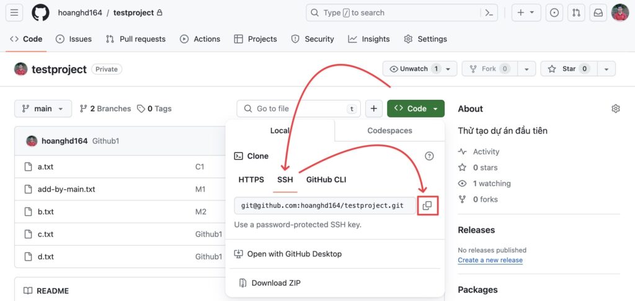Switch to the Security tab
Image resolution: width=635 pixels, height=301 pixels.
tap(313, 39)
